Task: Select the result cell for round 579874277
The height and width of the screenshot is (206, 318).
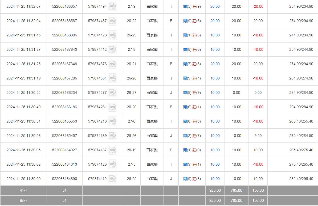Action: 192,93
